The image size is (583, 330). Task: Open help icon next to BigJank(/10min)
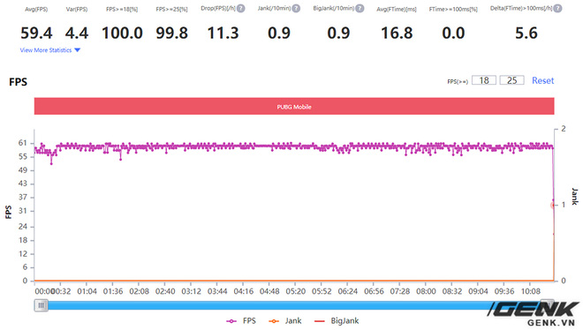coord(360,8)
